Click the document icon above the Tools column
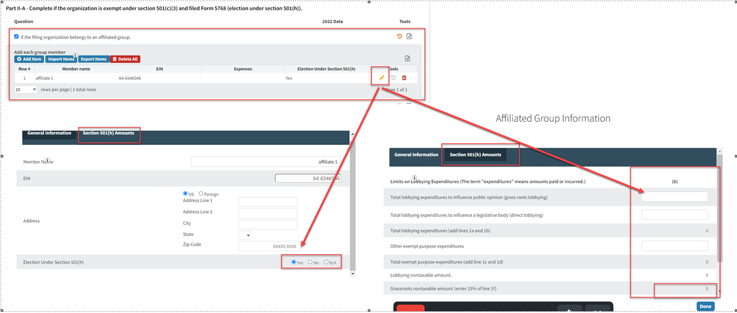Viewport: 737px width, 313px height. click(x=407, y=58)
